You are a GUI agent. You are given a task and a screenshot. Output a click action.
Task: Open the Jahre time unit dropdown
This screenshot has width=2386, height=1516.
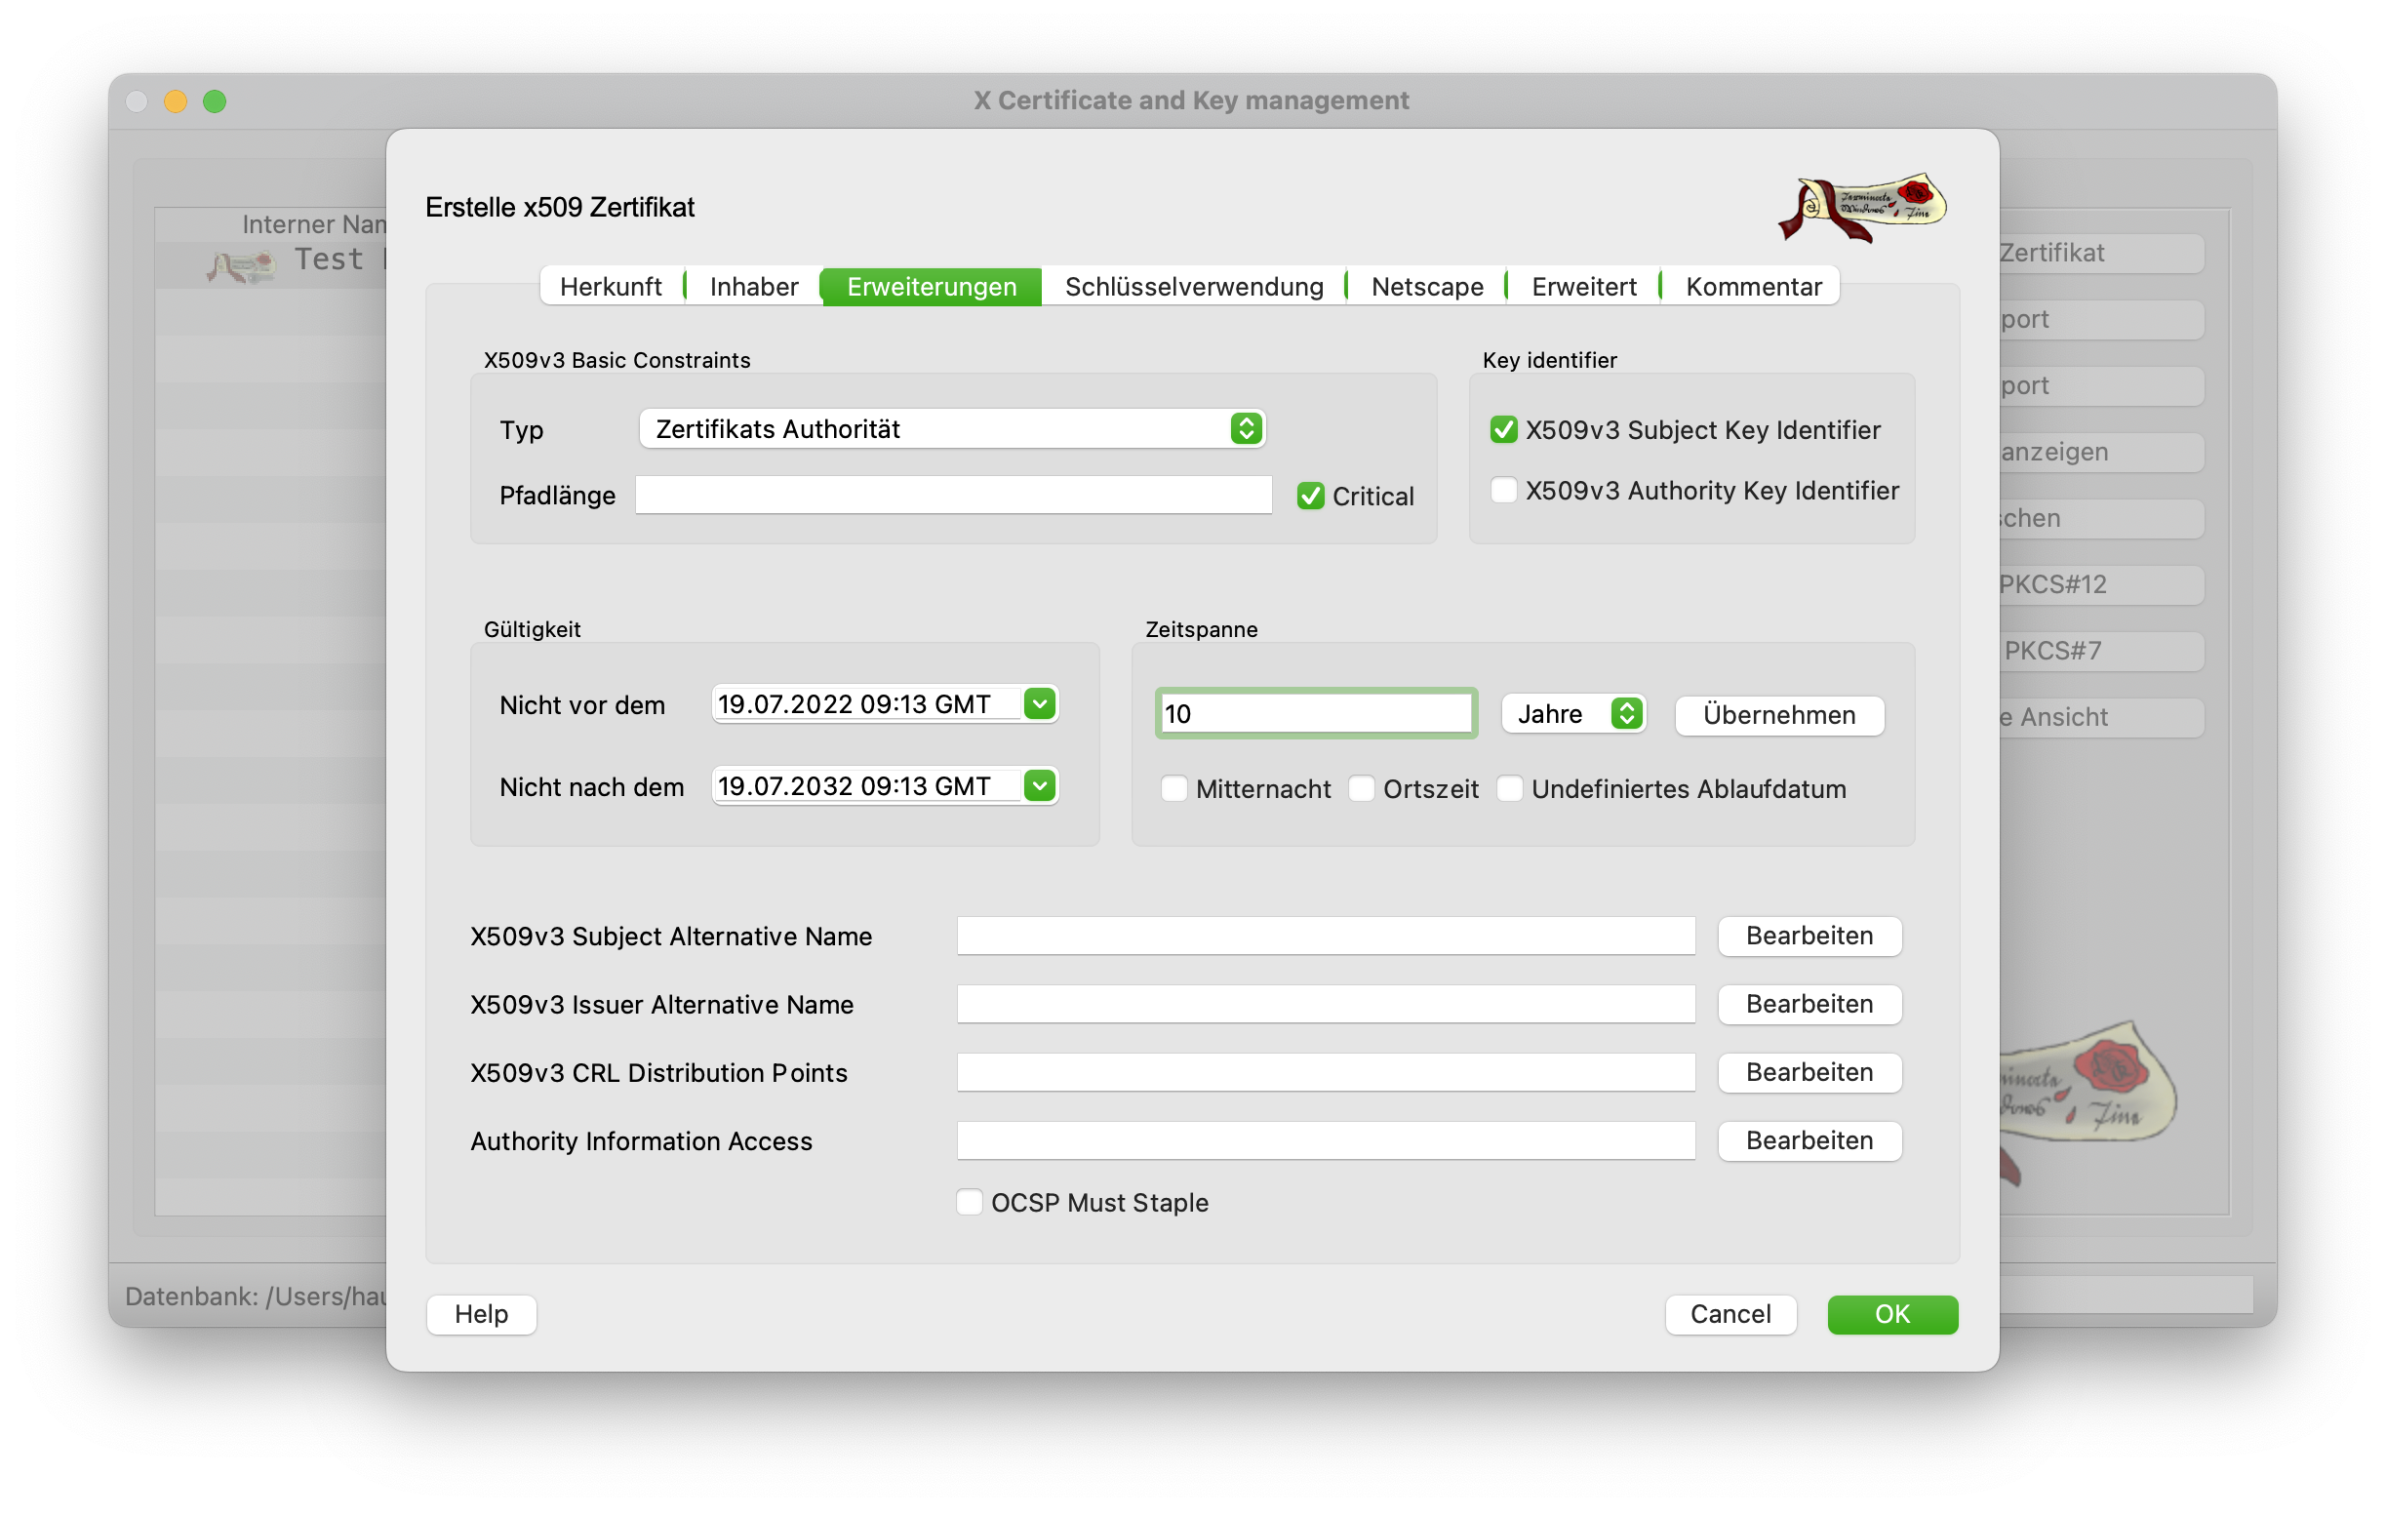1574,714
